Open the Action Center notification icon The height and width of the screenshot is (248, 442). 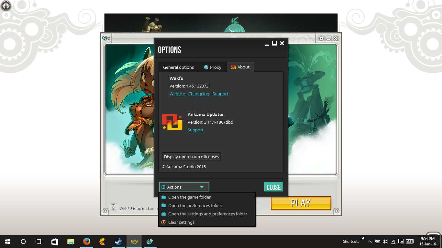[401, 242]
